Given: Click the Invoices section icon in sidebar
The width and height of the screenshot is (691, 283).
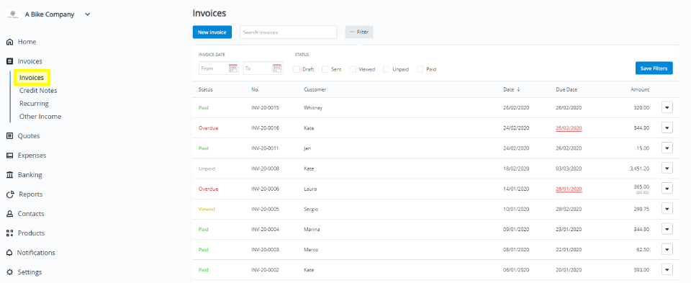Looking at the screenshot, I should pos(9,61).
